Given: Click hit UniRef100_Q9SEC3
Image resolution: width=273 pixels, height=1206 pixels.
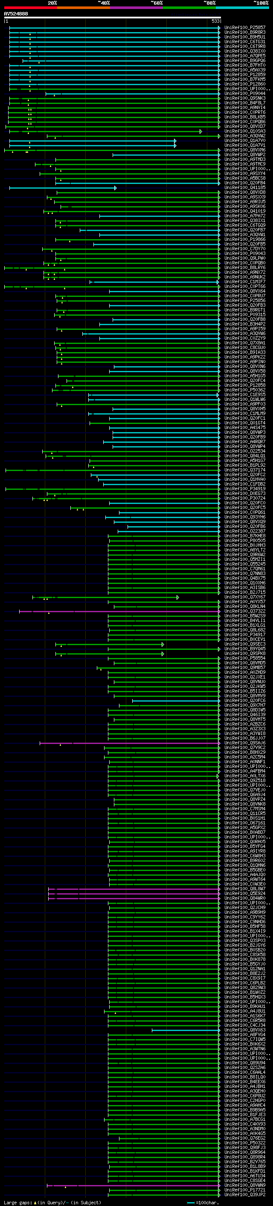Looking at the screenshot, I should (245, 644).
